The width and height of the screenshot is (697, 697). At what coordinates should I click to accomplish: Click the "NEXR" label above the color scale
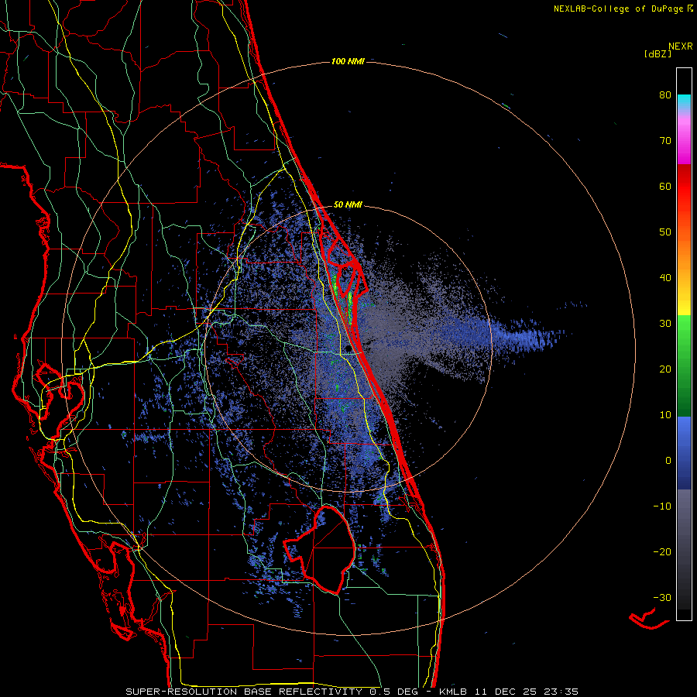681,46
